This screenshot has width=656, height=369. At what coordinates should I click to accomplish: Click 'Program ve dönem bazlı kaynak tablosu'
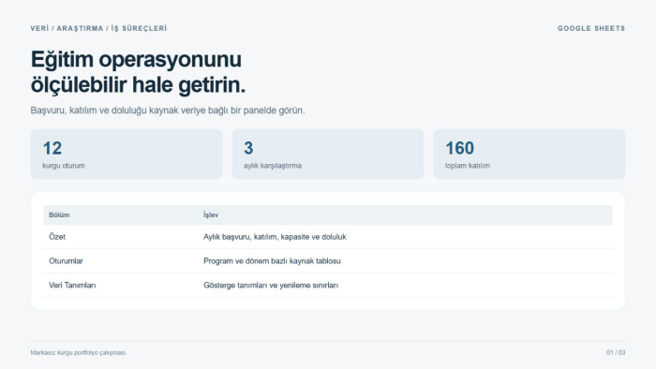coord(272,261)
